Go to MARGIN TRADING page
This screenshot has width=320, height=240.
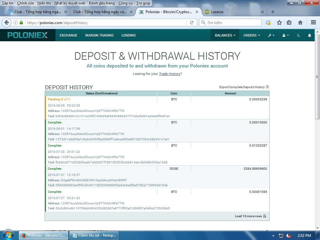tap(99, 35)
